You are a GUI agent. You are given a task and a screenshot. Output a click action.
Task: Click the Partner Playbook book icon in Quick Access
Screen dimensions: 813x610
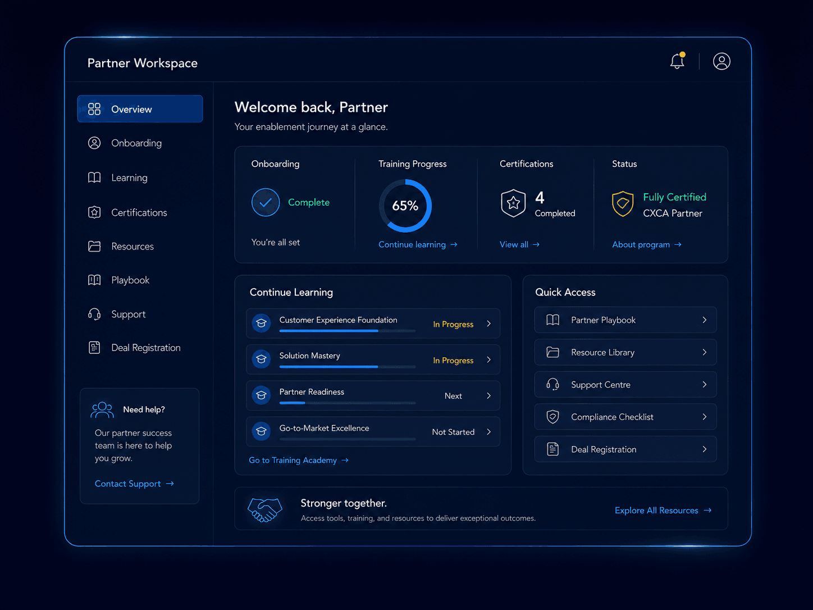tap(553, 320)
